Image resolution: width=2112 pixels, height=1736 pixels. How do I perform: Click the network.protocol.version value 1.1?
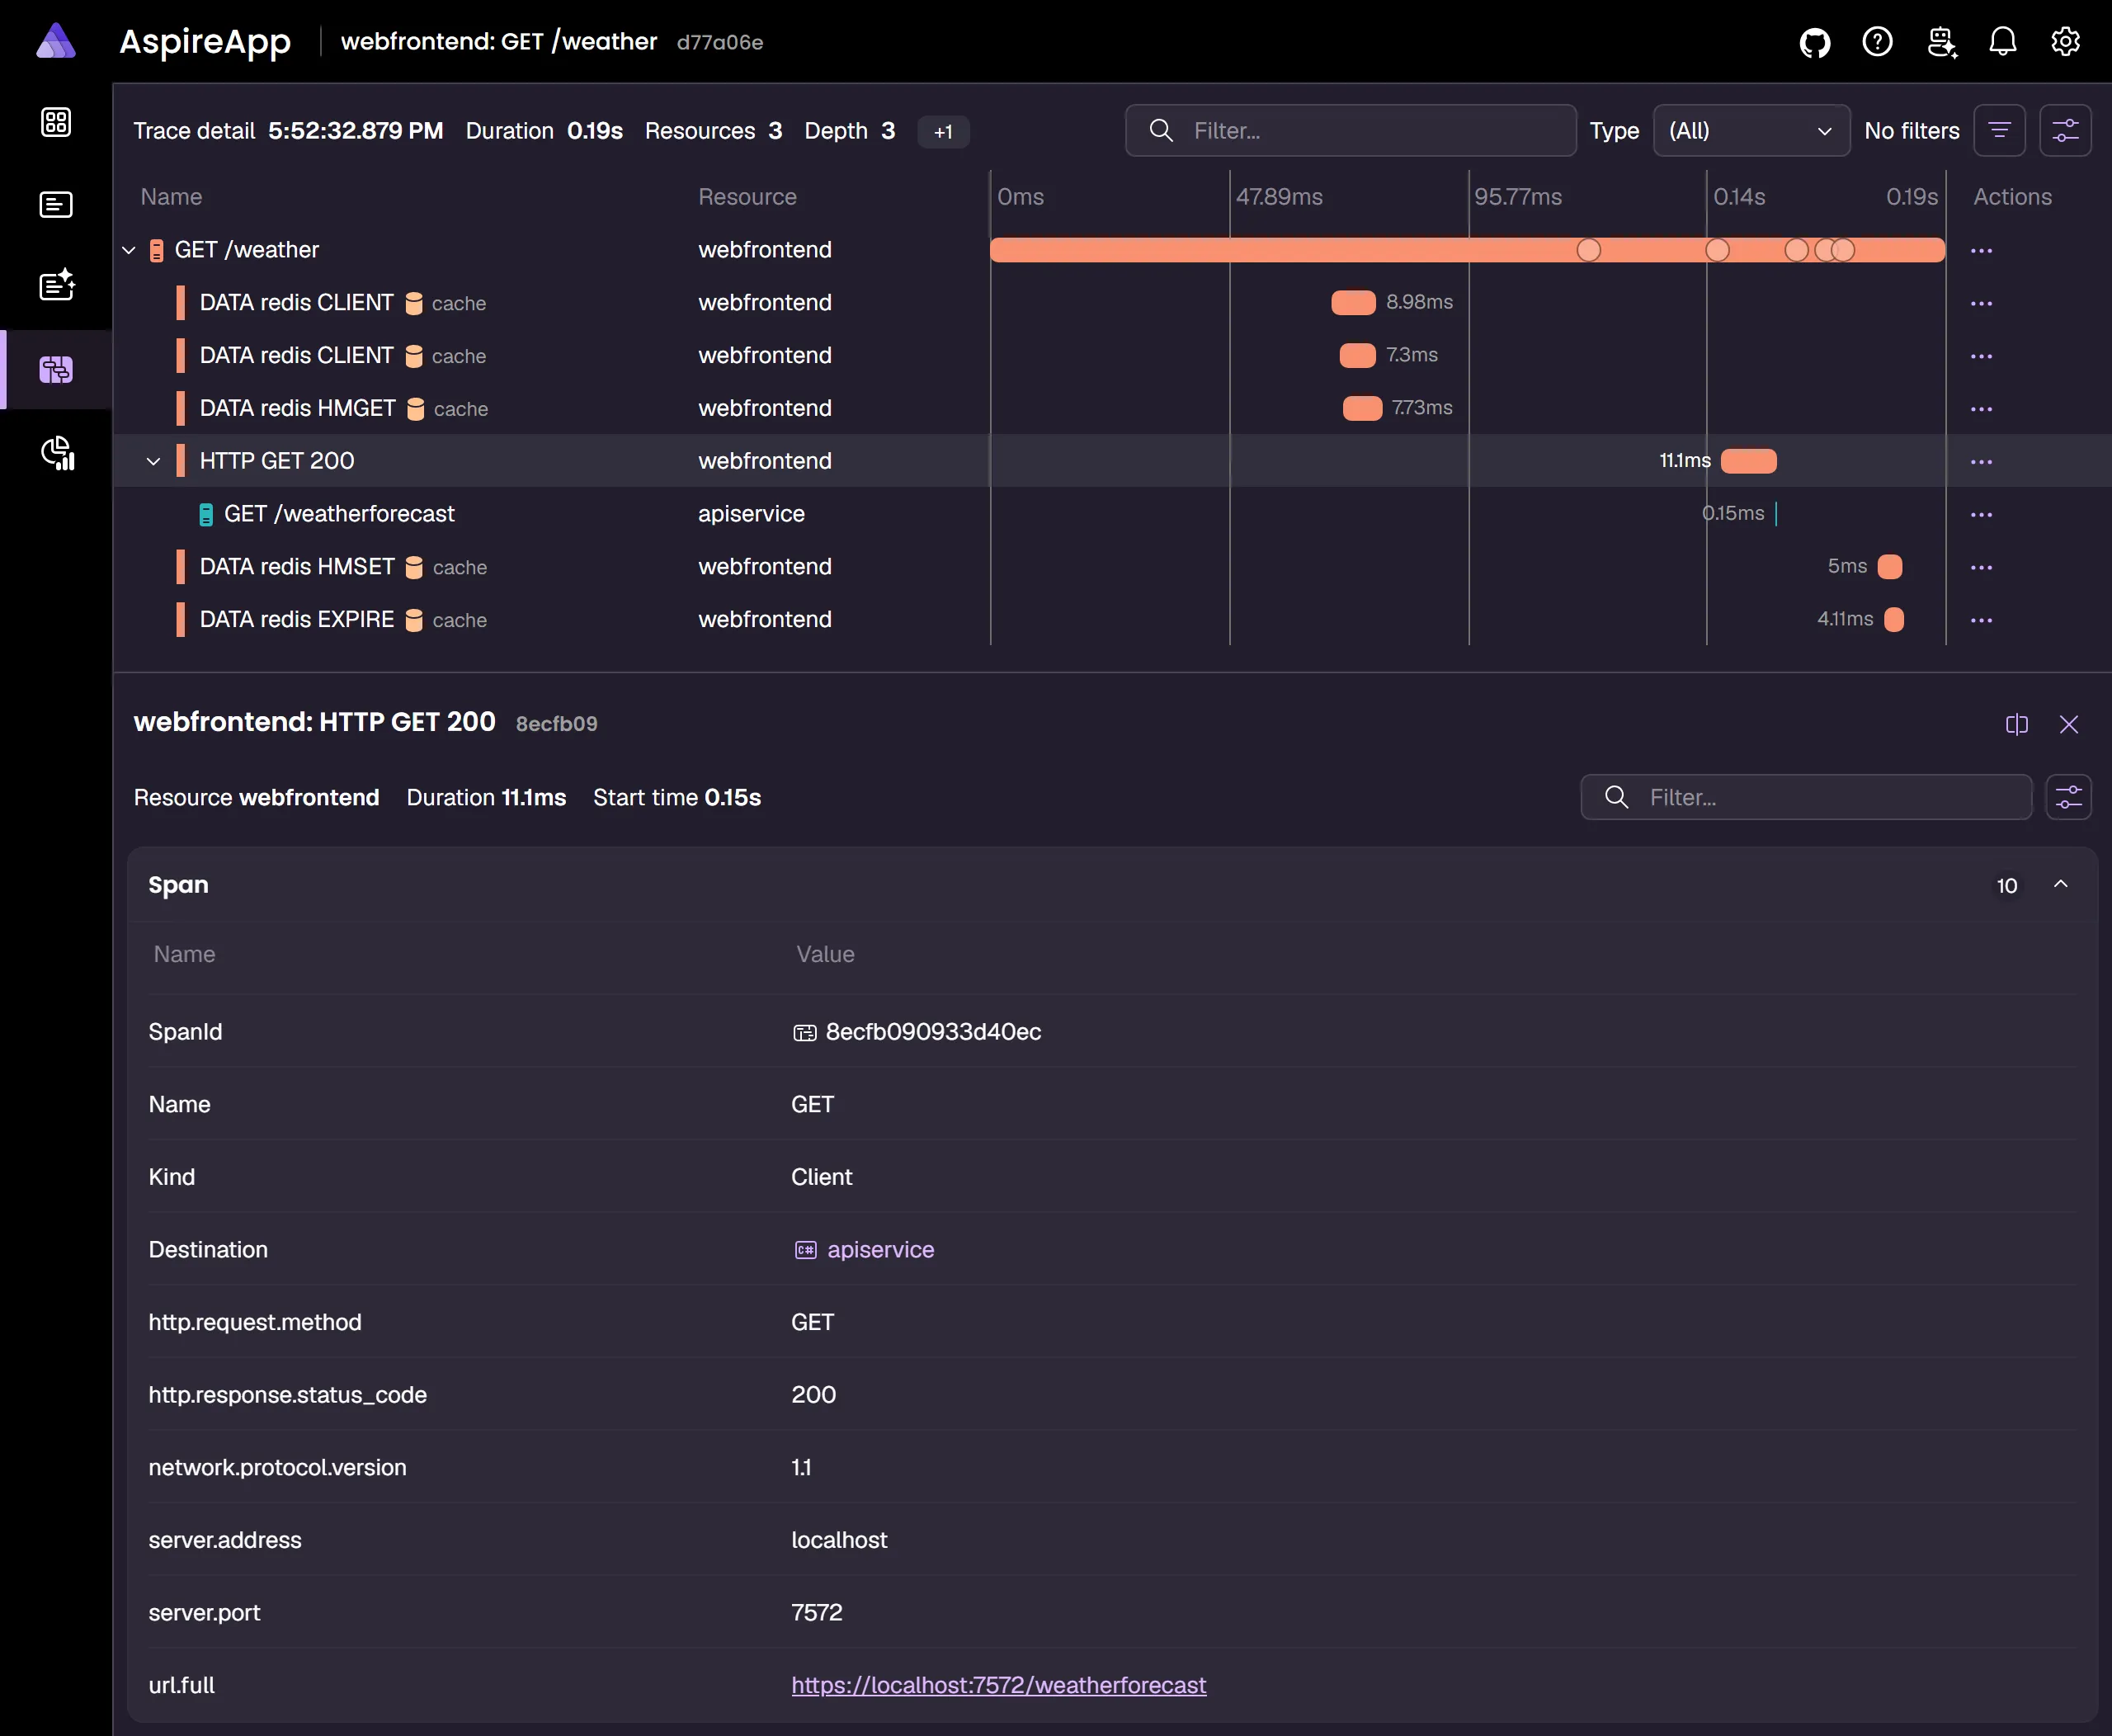[x=801, y=1468]
